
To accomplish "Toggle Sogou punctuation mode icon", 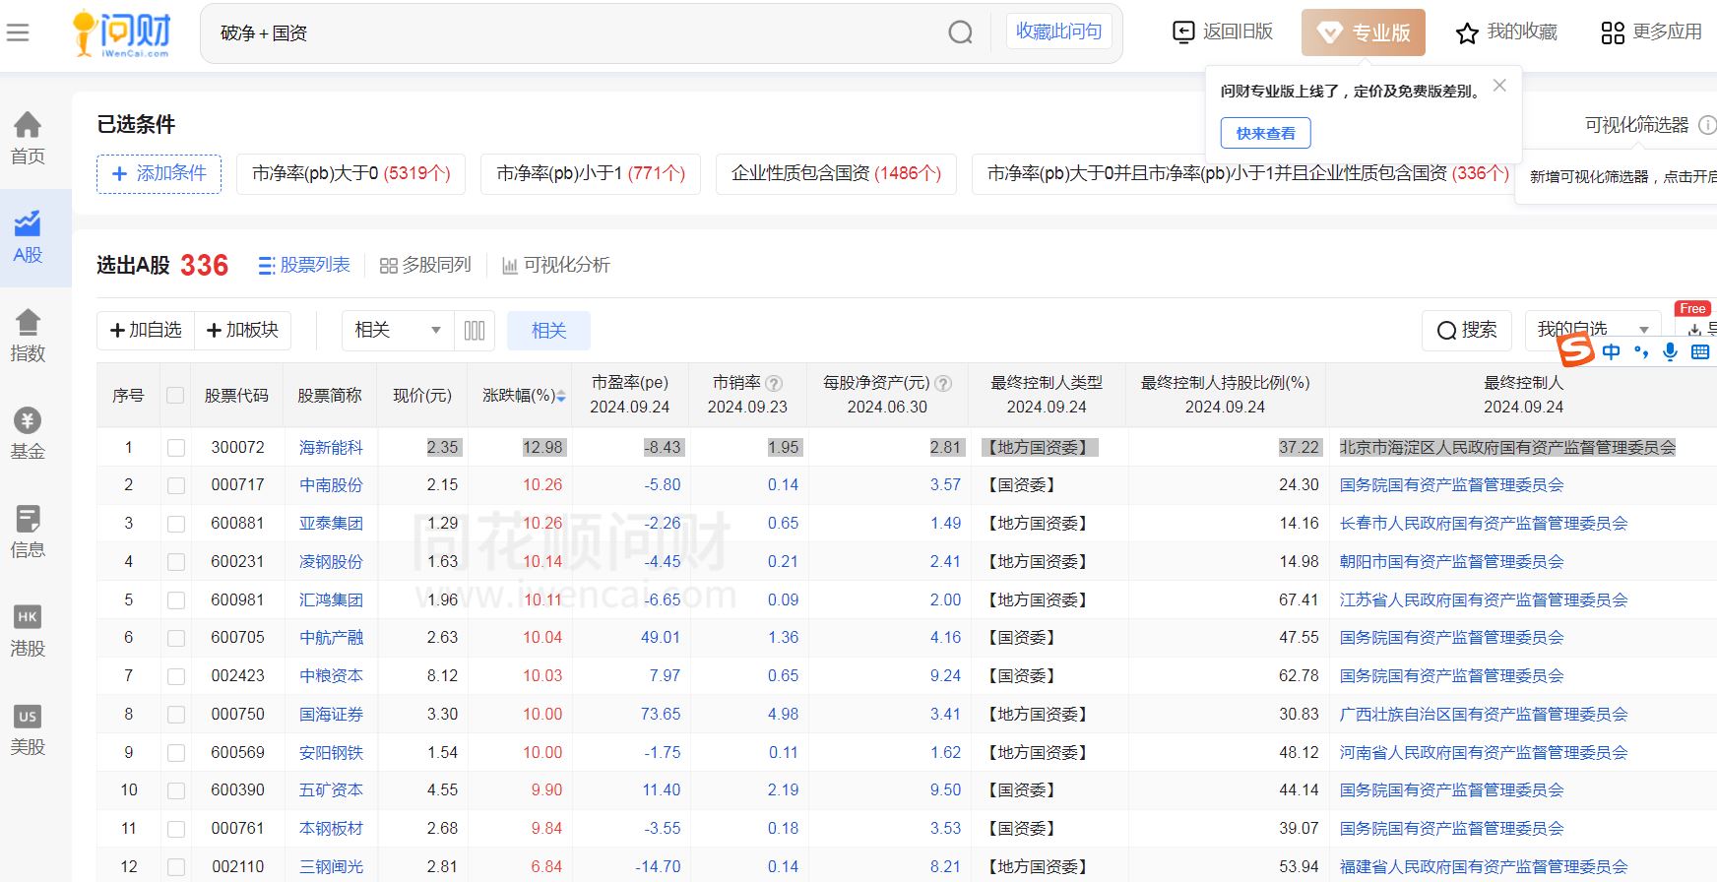I will coord(1640,351).
